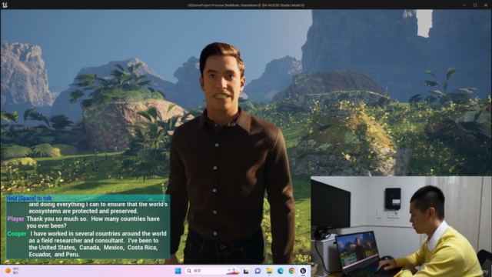Select the Unreal Engine taskbar icon
Screen dimensions: 492x277
[x=303, y=271]
